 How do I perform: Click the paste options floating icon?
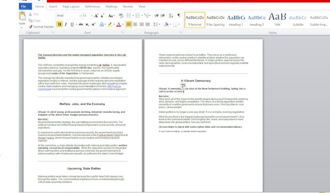coord(183,86)
